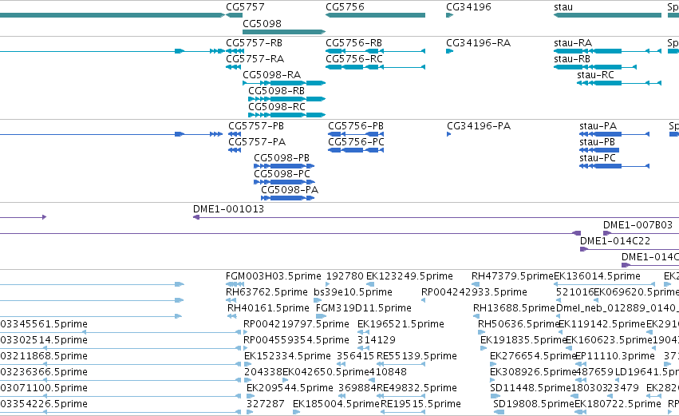
Task: Click the CG5756-PB protein label
Action: (x=356, y=126)
